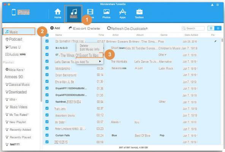The image size is (225, 152).
Task: Open the Recently Played playlist
Action: click(x=18, y=137)
